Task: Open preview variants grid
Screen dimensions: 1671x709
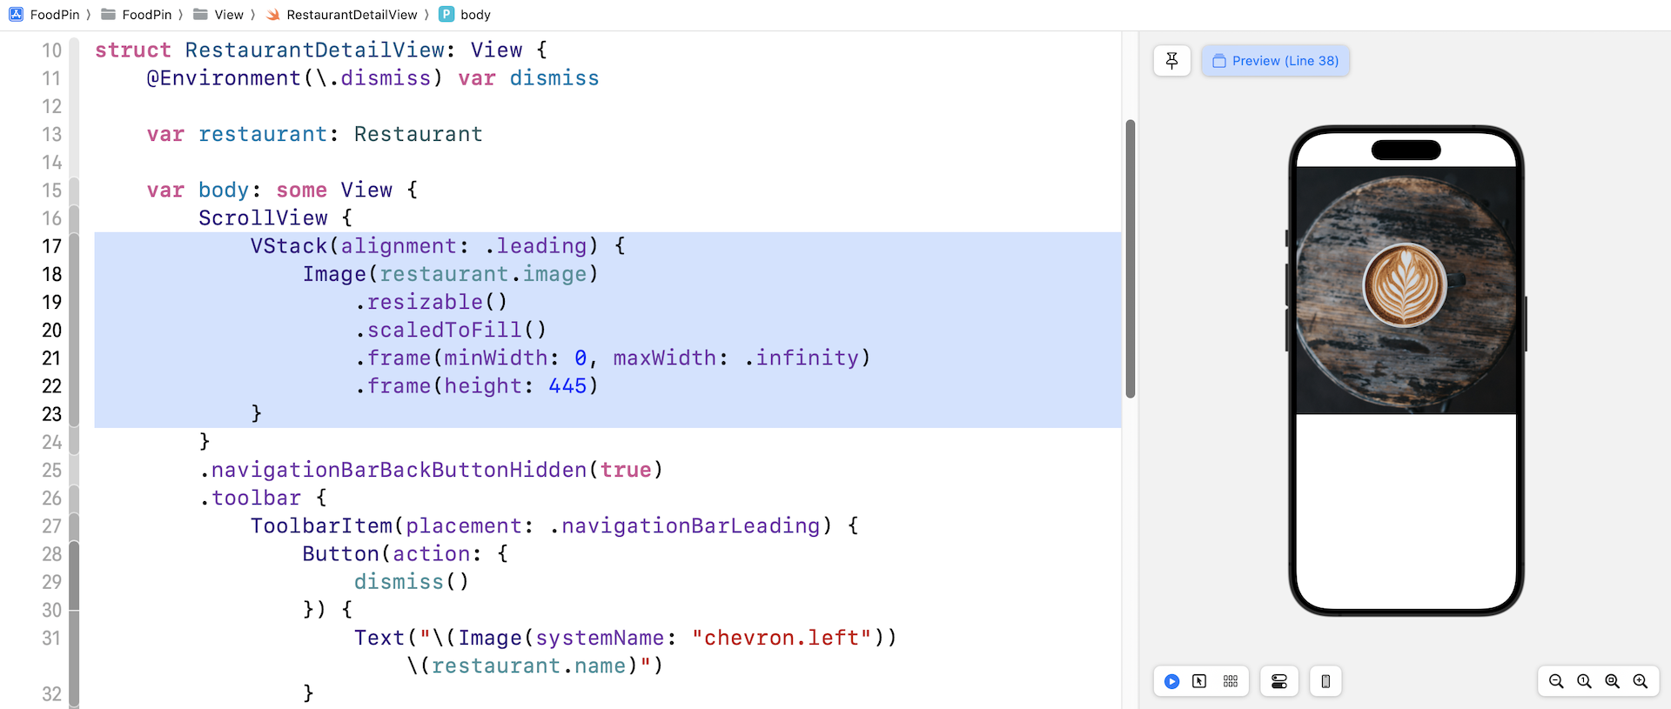Action: coord(1230,681)
